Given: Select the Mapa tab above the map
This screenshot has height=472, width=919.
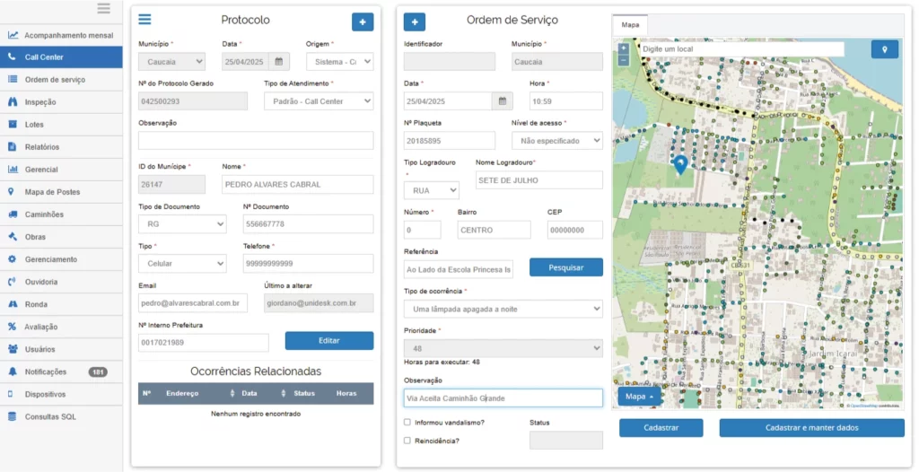Looking at the screenshot, I should (x=631, y=25).
